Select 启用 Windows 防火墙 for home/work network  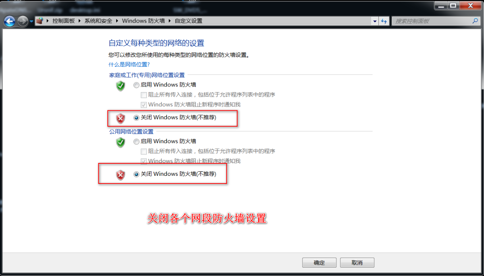pos(136,85)
